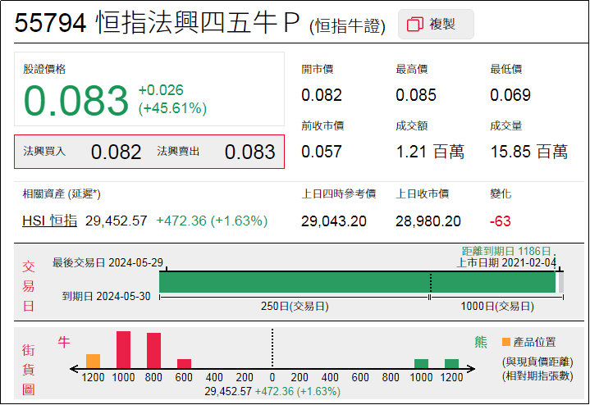Click the 0 centre axis label
Screen dimensions: 590x405
tap(272, 377)
